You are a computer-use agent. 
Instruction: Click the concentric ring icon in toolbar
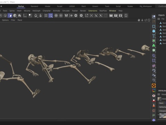click(x=61, y=16)
